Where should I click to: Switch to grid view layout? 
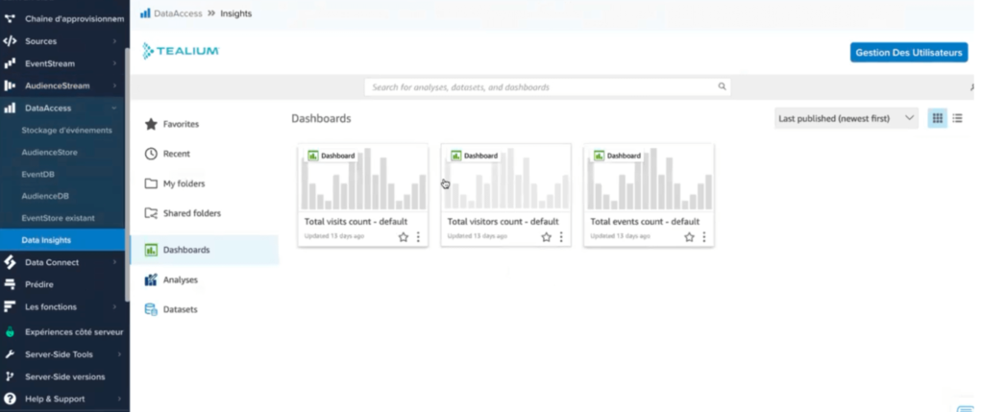click(938, 118)
